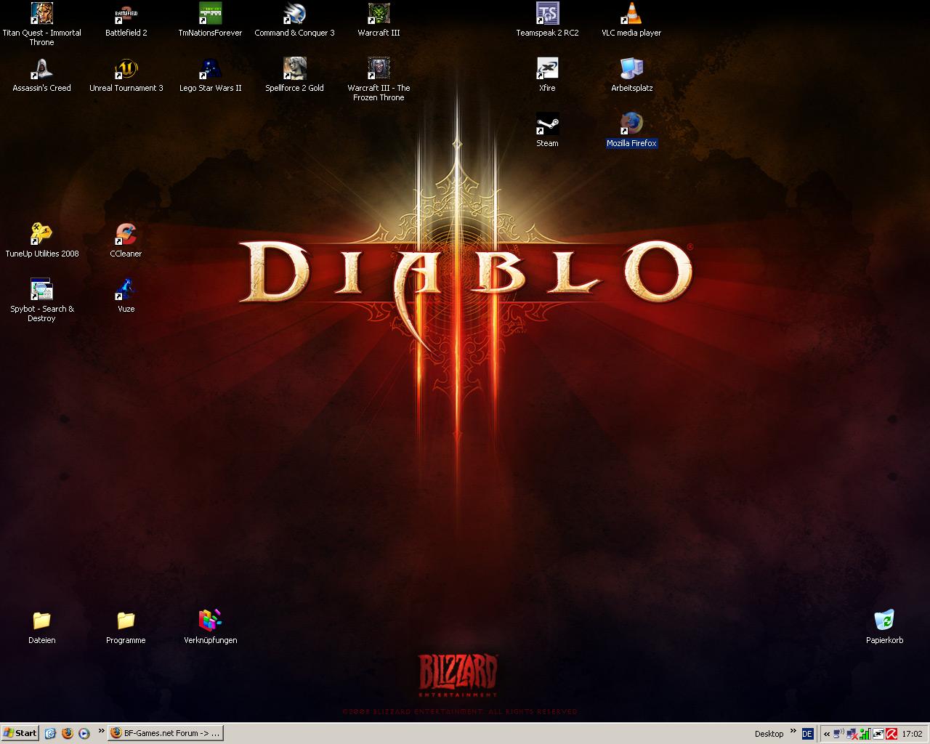Click the CCleaner desktop icon
The width and height of the screenshot is (930, 744).
(126, 235)
